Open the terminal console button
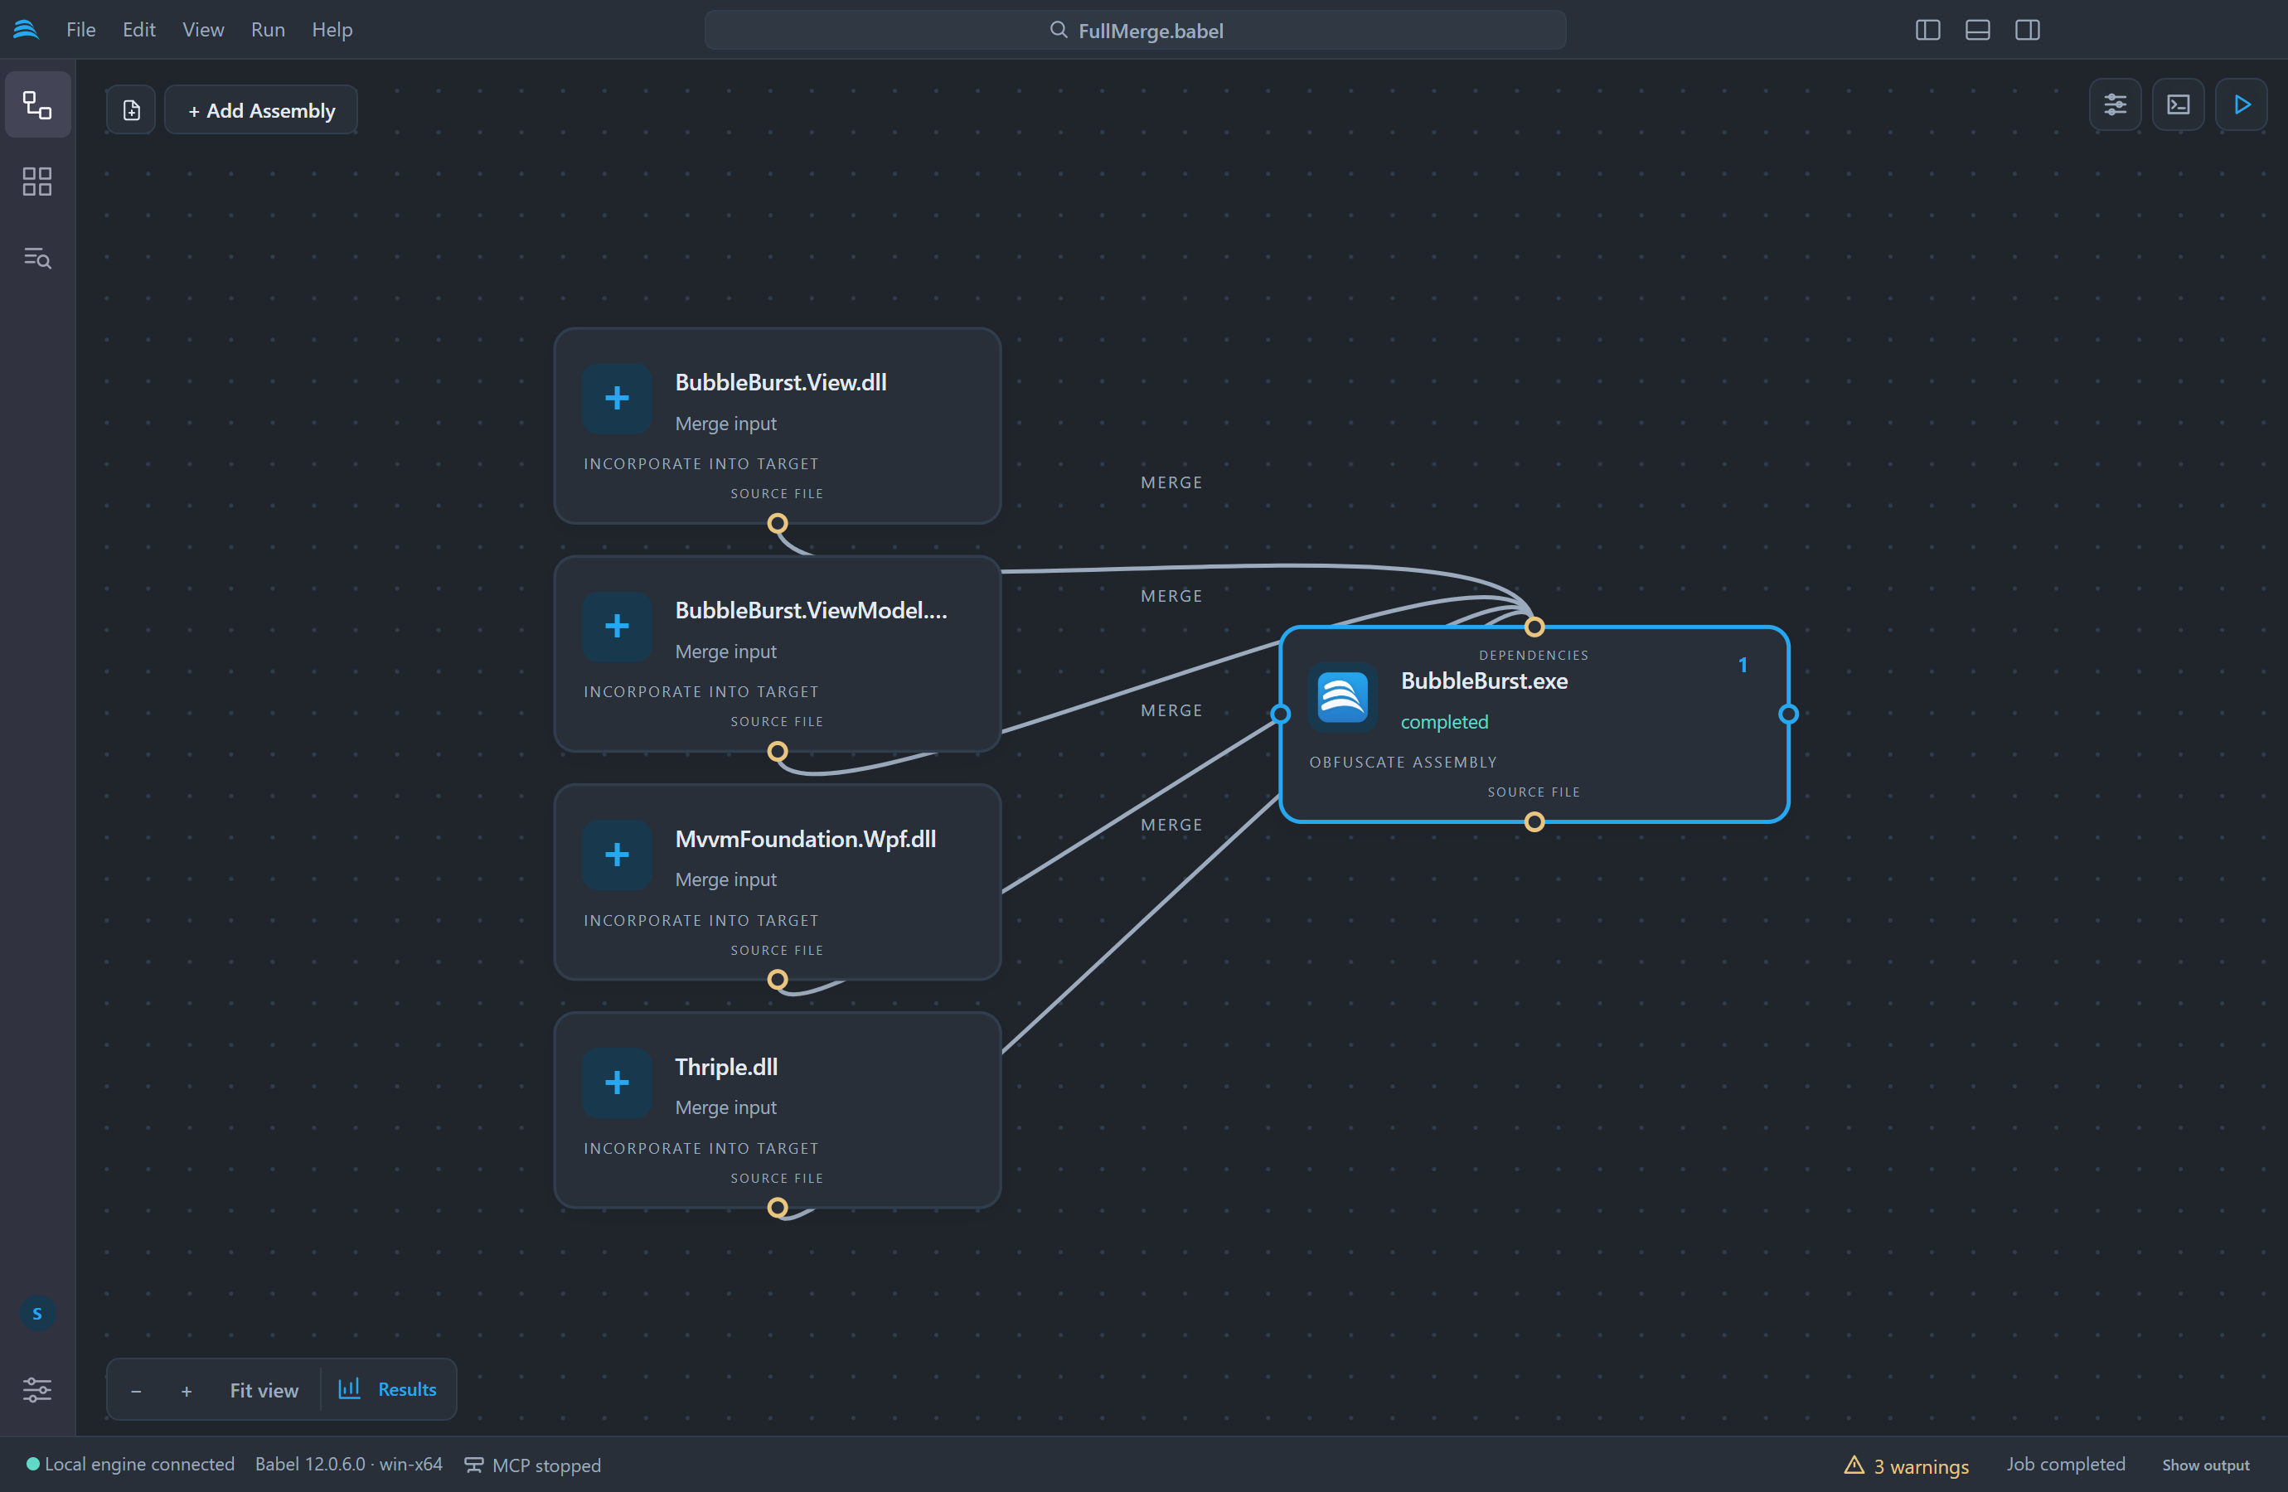Viewport: 2288px width, 1492px height. pos(2179,104)
